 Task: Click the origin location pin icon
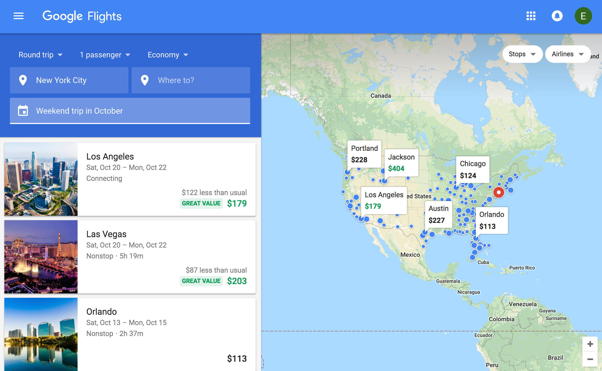(23, 80)
